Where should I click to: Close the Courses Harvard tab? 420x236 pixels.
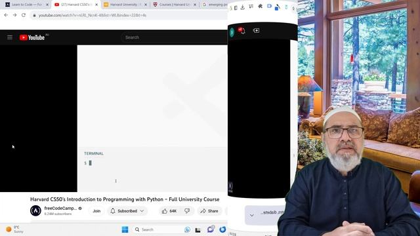(195, 5)
